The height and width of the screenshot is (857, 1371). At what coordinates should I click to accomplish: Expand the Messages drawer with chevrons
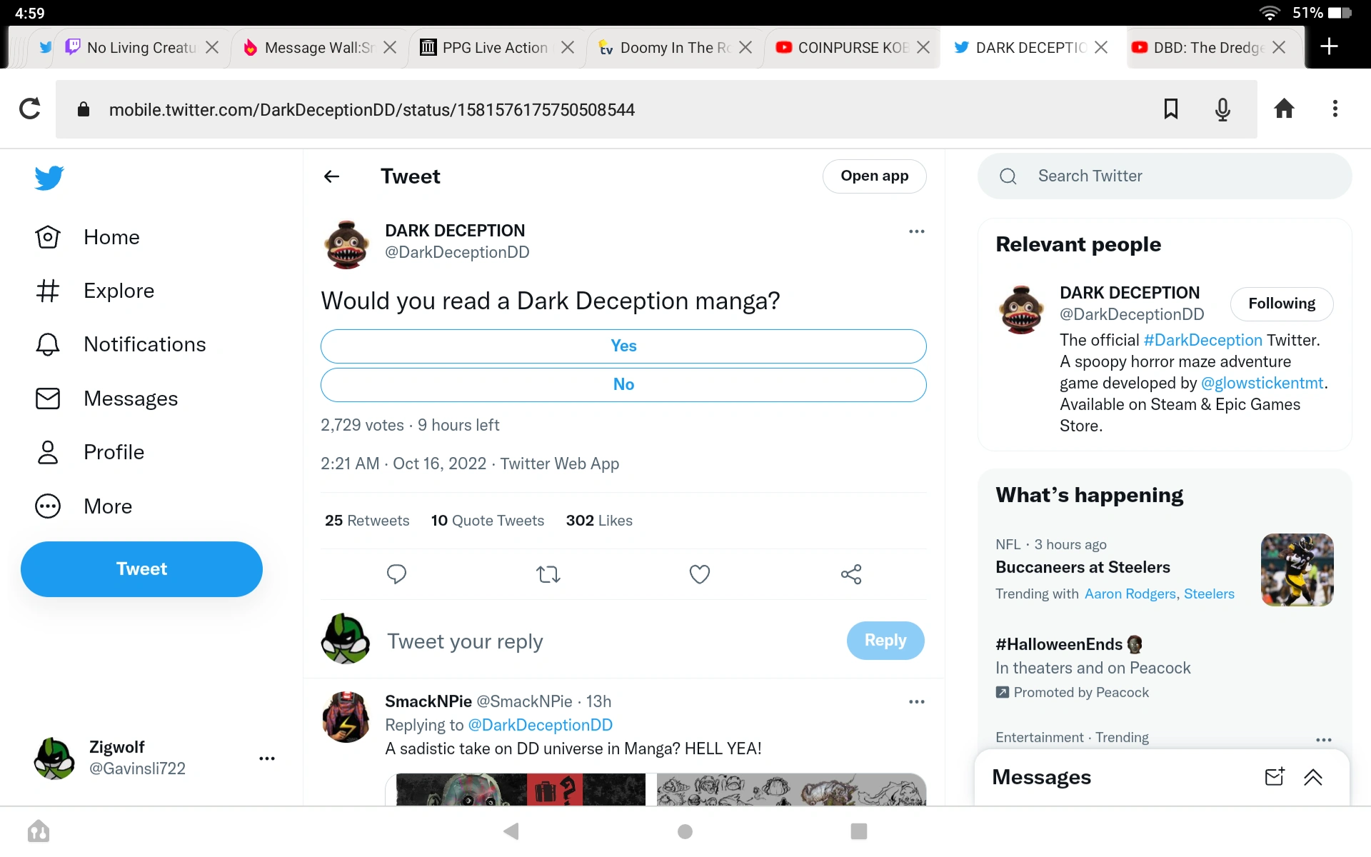(x=1313, y=777)
